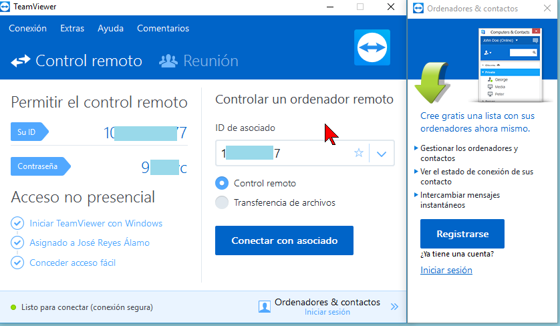The width and height of the screenshot is (560, 326).
Task: Click the Listo para conectar status text
Action: 87,307
